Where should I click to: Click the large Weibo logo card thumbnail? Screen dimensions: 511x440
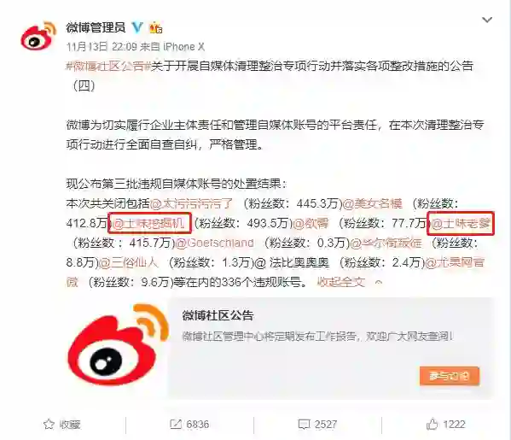pos(118,347)
